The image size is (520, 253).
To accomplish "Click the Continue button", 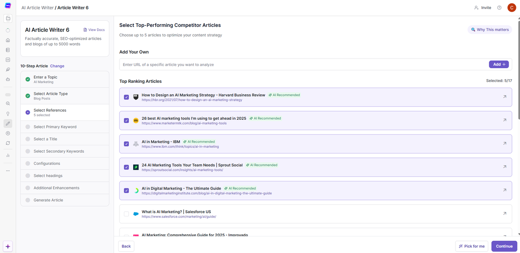I will tap(504, 246).
